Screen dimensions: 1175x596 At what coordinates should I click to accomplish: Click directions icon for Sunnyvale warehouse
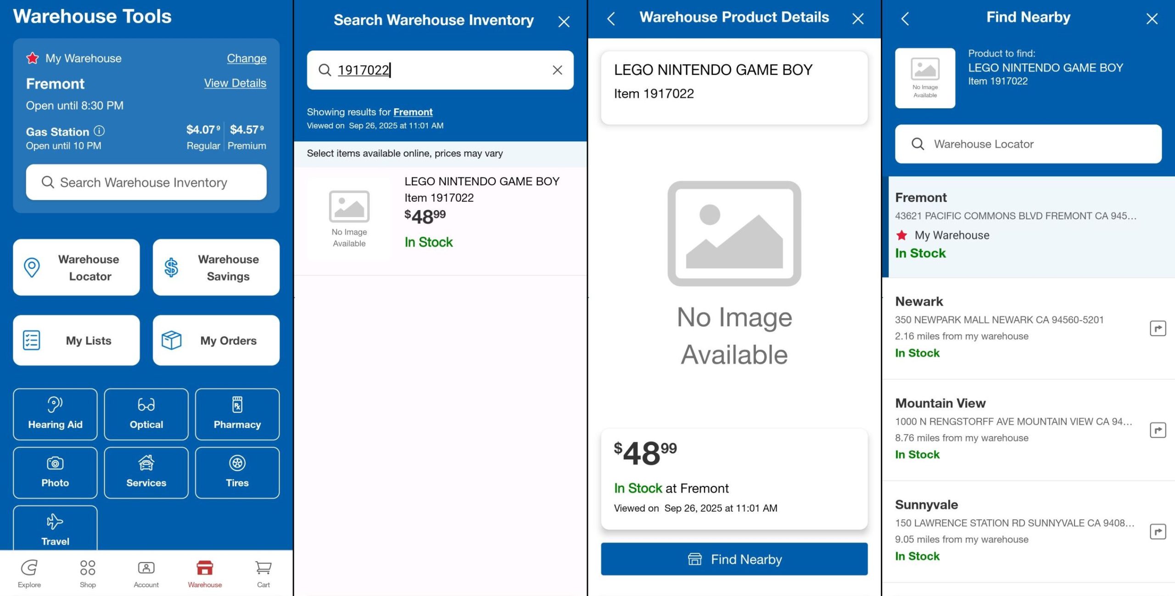[1158, 531]
